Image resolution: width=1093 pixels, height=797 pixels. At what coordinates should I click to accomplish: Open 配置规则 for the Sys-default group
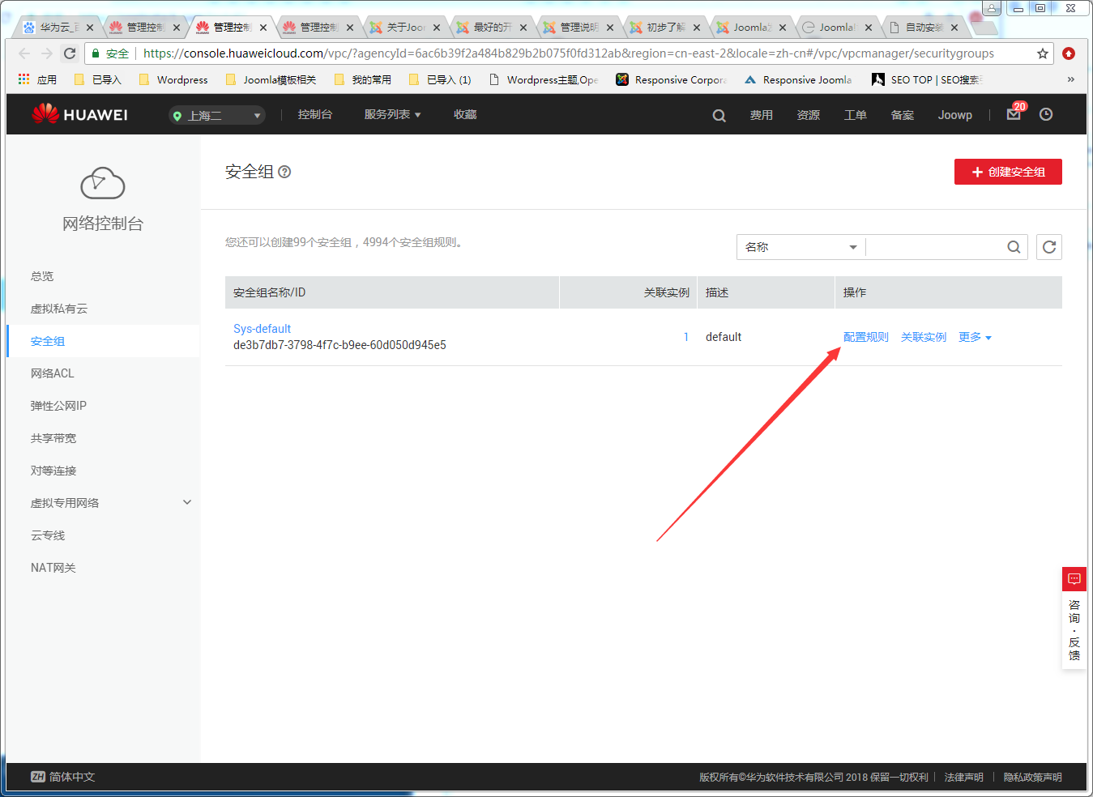(x=865, y=336)
